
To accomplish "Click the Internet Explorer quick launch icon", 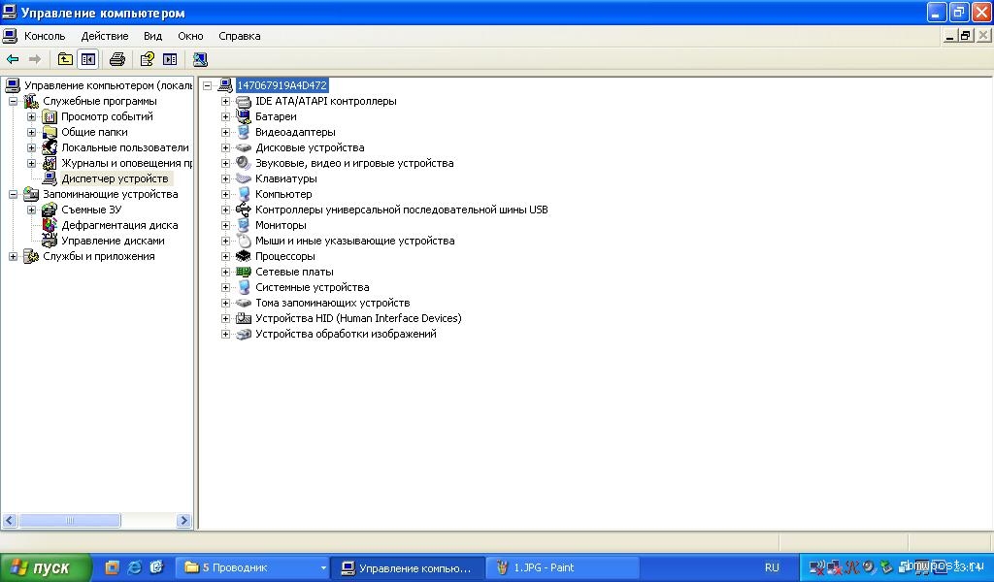I will point(135,567).
